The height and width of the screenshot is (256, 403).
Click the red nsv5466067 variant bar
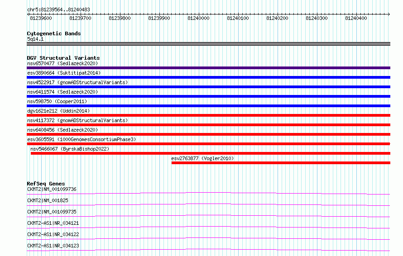pyautogui.click(x=211, y=153)
